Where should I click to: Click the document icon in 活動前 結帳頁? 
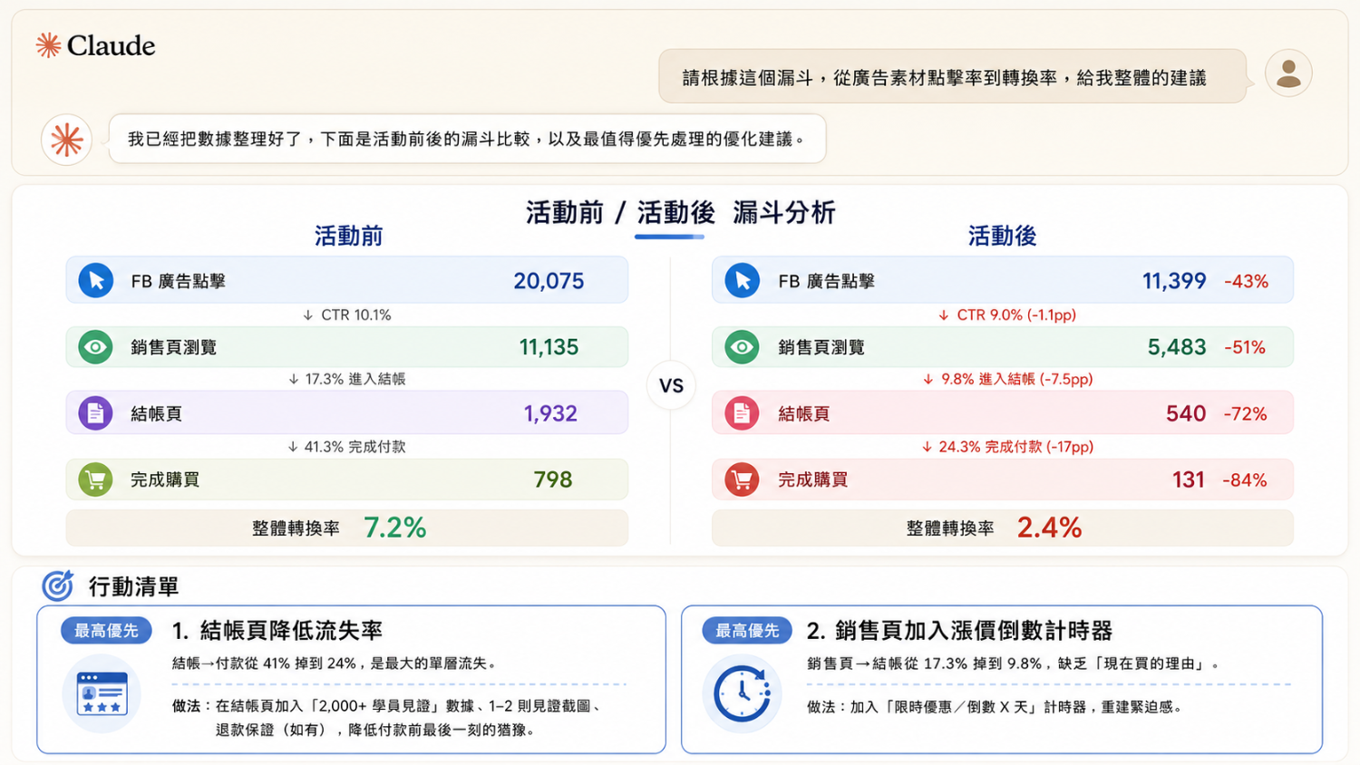95,413
